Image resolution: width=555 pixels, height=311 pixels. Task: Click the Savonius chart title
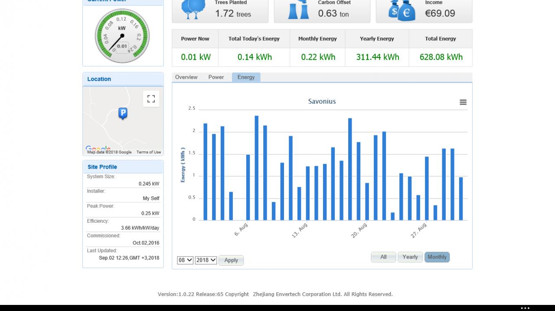(x=322, y=101)
